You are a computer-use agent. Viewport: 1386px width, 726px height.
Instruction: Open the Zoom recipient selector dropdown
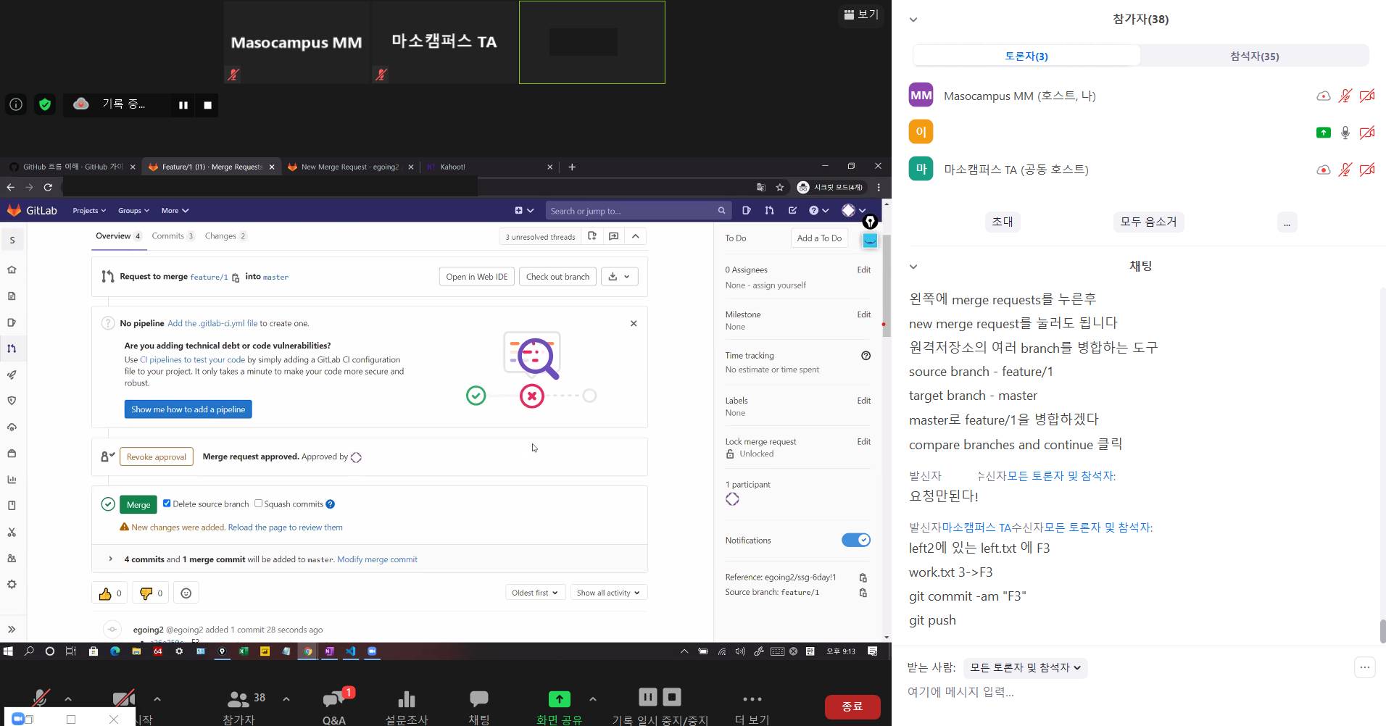[x=1025, y=668]
